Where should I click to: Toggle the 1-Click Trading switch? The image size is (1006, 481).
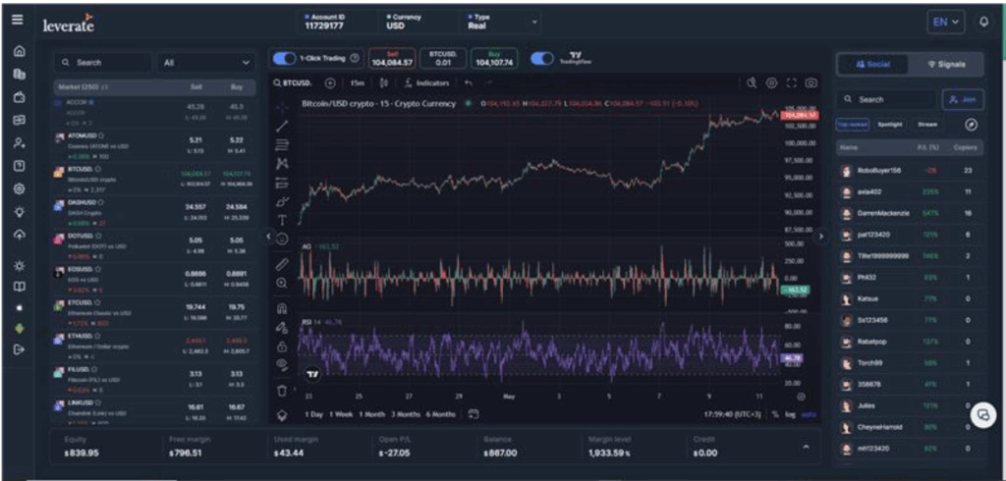(284, 59)
